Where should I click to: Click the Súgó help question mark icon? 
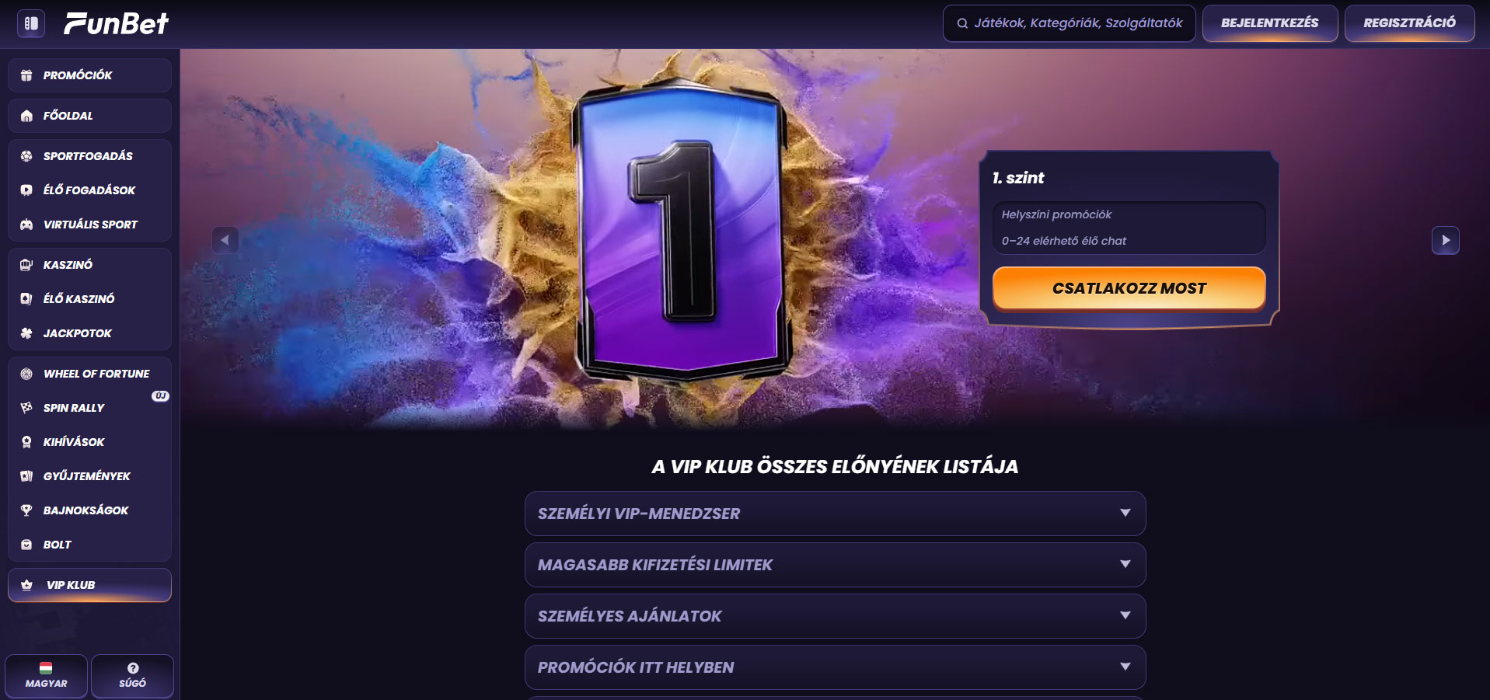pyautogui.click(x=133, y=668)
